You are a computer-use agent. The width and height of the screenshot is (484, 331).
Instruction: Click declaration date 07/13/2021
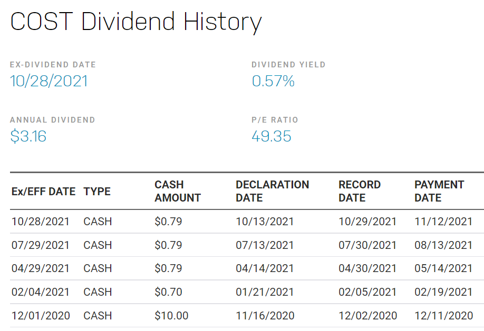tap(265, 245)
